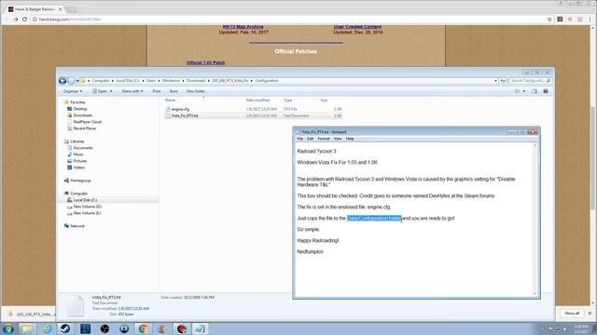Viewport: 597px width, 335px height.
Task: Follow the RRT3 Map Archive link
Action: (243, 27)
